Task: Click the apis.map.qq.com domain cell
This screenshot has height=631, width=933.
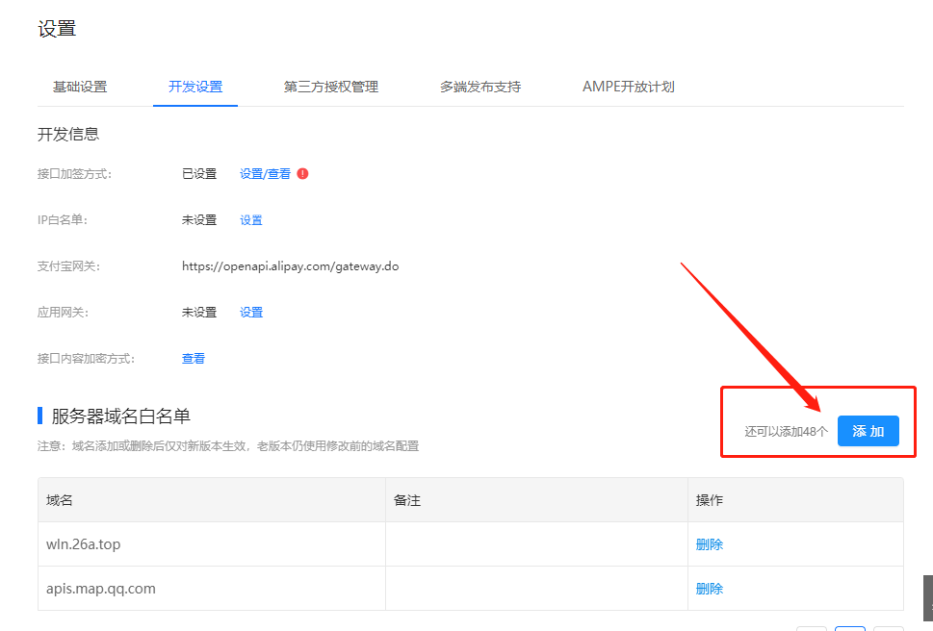Action: [x=101, y=589]
